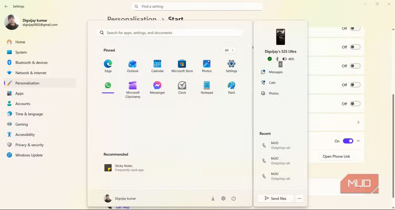Open System settings category

39,52
